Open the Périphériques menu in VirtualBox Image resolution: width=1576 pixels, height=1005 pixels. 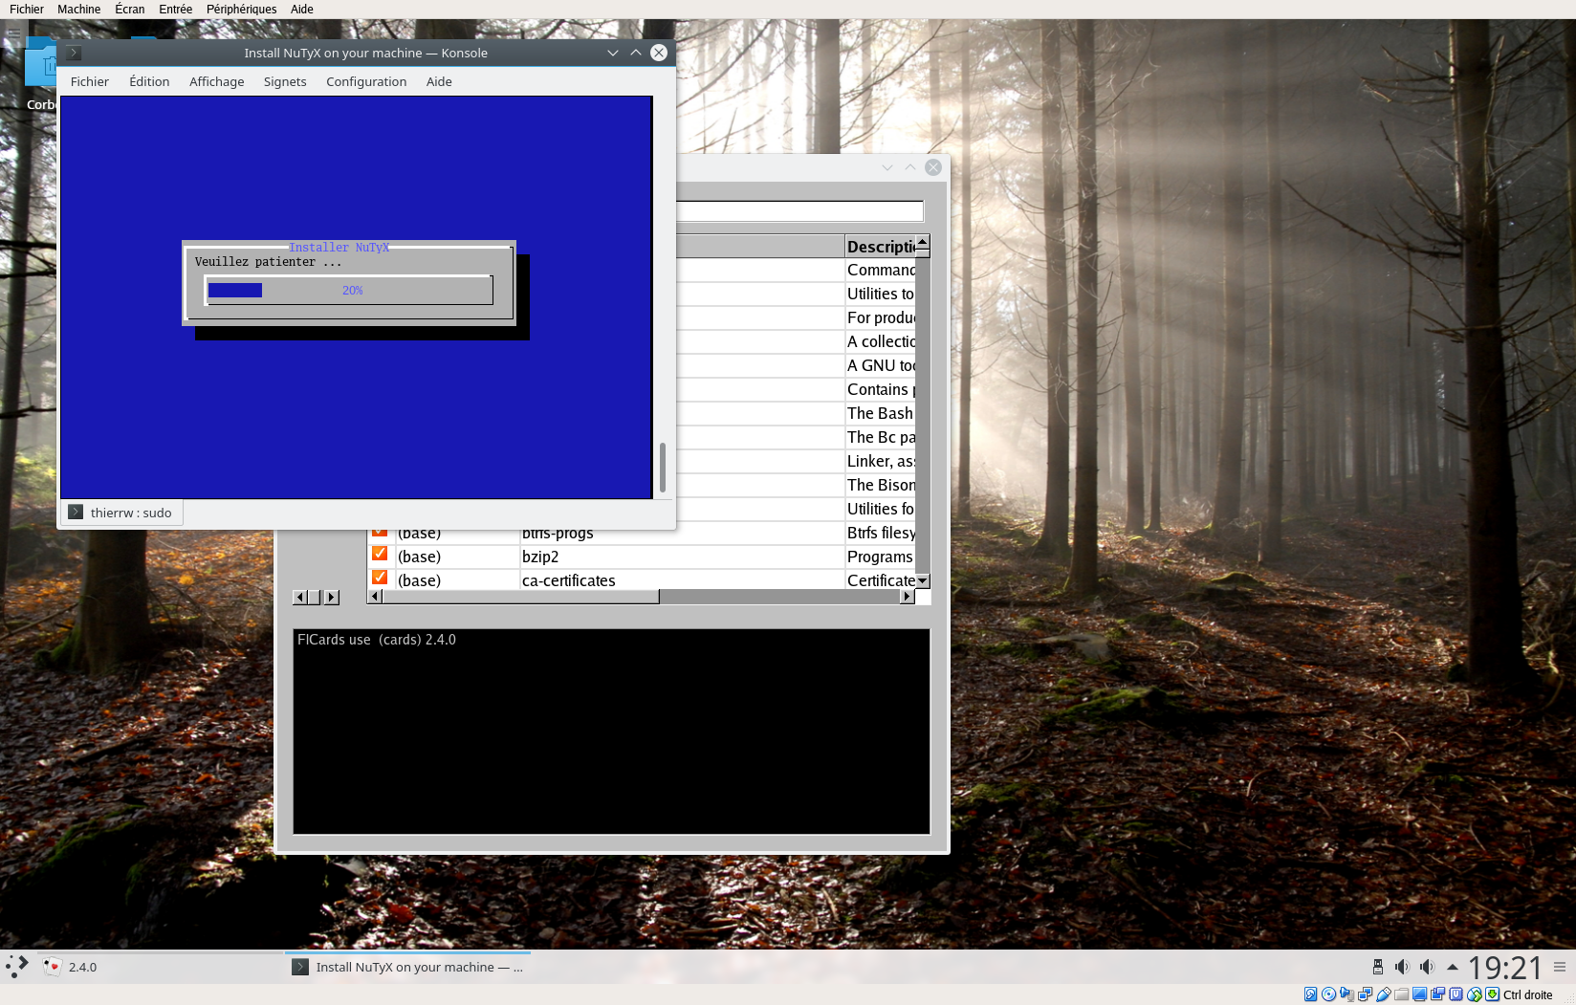tap(241, 9)
